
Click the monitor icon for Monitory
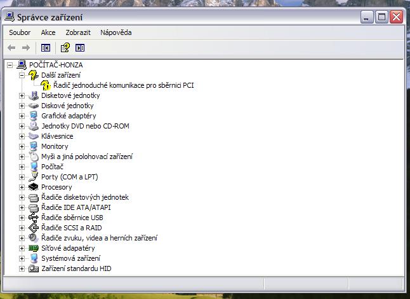pos(34,146)
